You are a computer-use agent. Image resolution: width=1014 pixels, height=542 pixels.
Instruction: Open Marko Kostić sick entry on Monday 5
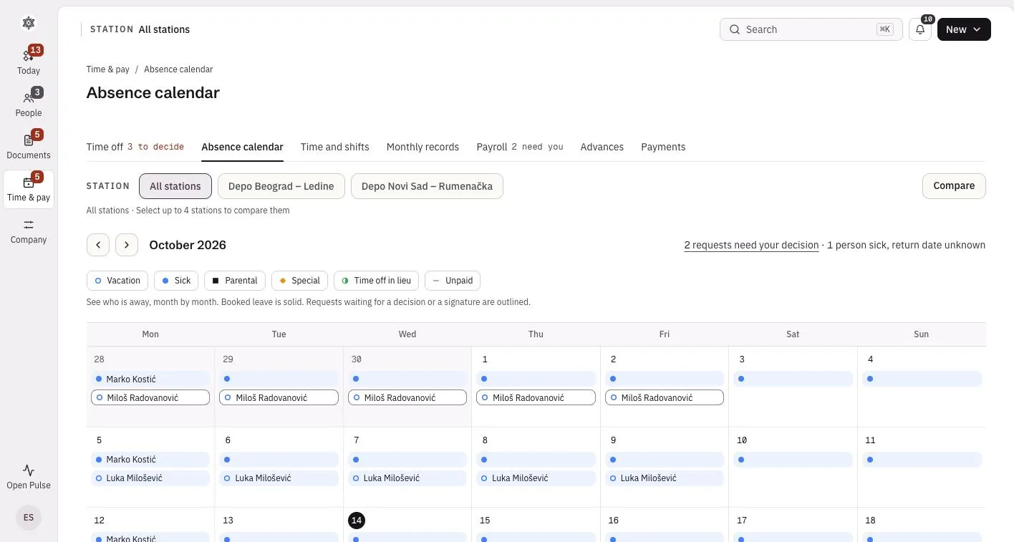tap(150, 459)
